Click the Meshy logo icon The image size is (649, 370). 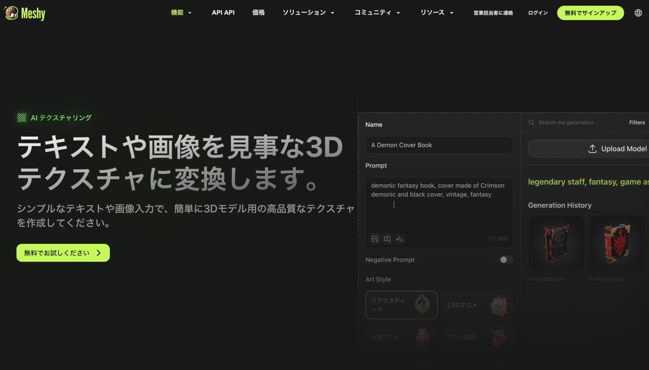click(12, 13)
